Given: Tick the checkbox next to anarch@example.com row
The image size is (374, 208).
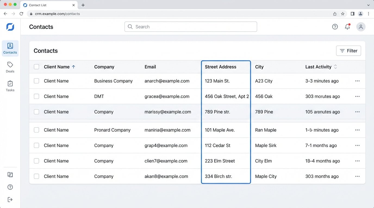Looking at the screenshot, I should tap(36, 81).
